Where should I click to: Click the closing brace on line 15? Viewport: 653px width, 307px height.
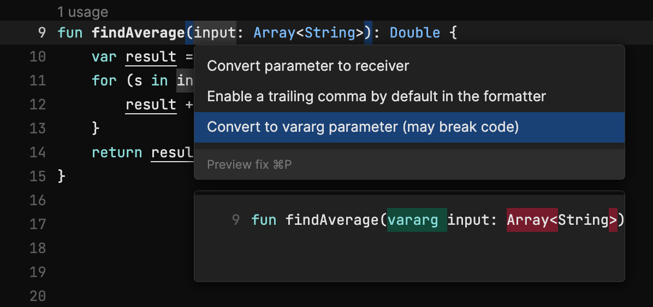tap(61, 176)
